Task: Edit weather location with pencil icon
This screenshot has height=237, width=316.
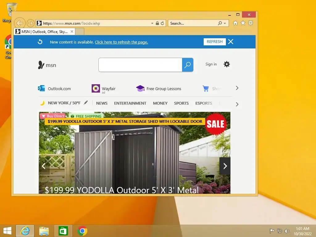Action: pos(86,102)
